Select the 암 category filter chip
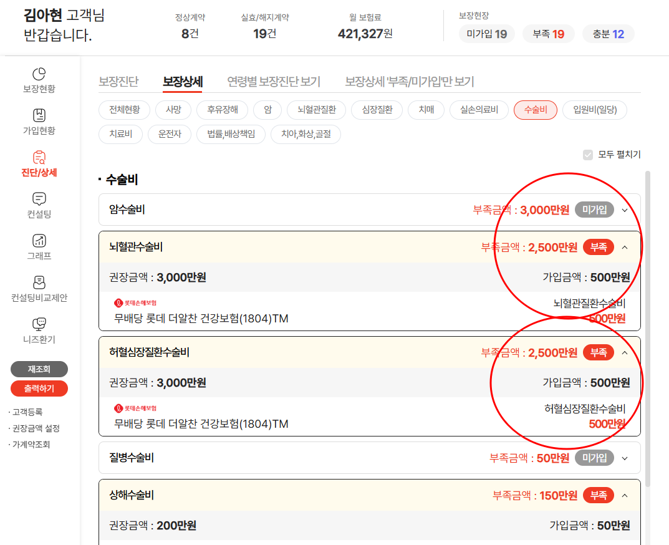Viewport: 669px width, 545px height. (267, 110)
